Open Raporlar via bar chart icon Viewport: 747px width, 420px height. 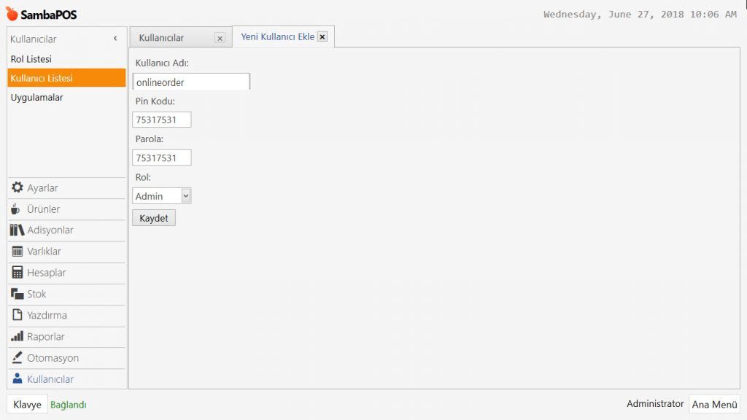pyautogui.click(x=18, y=337)
